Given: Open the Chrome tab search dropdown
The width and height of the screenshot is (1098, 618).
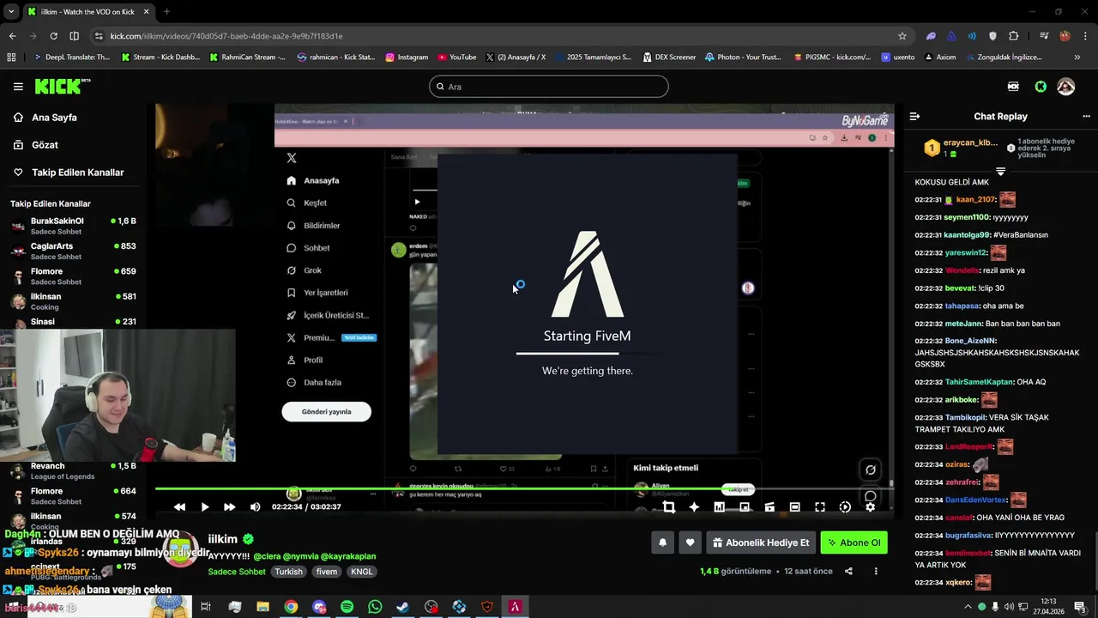Looking at the screenshot, I should tap(11, 12).
